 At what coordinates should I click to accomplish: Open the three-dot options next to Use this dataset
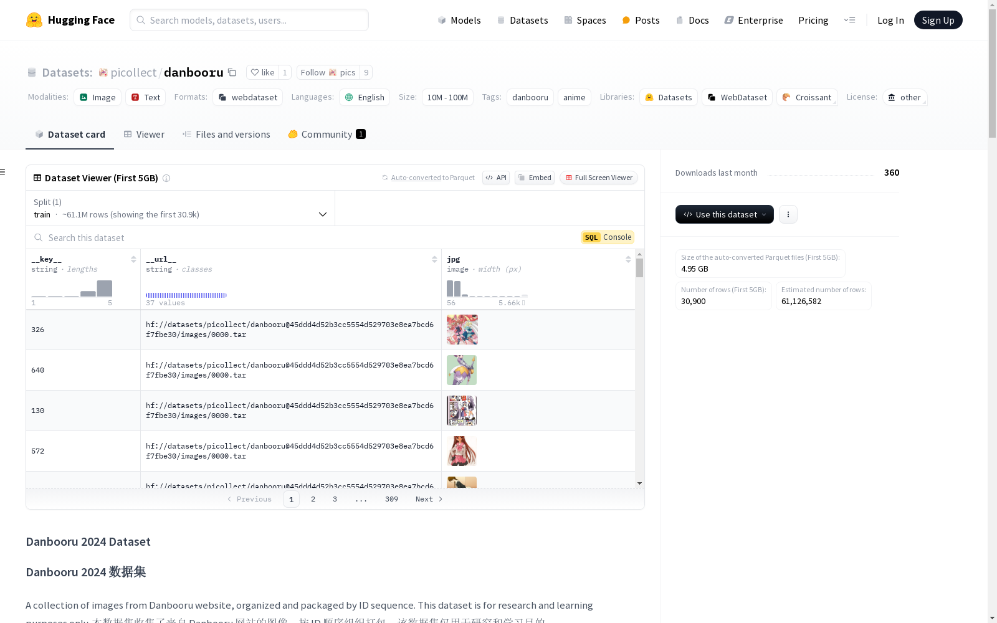(x=788, y=214)
